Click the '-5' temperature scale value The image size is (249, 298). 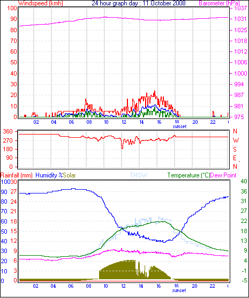[x=244, y=280]
